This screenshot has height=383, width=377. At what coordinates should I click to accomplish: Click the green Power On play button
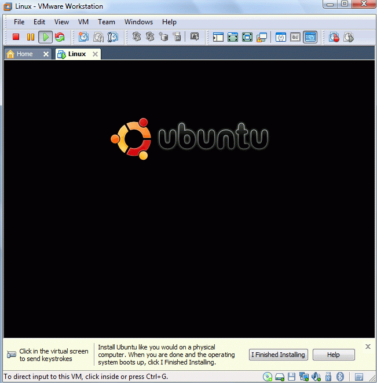46,37
